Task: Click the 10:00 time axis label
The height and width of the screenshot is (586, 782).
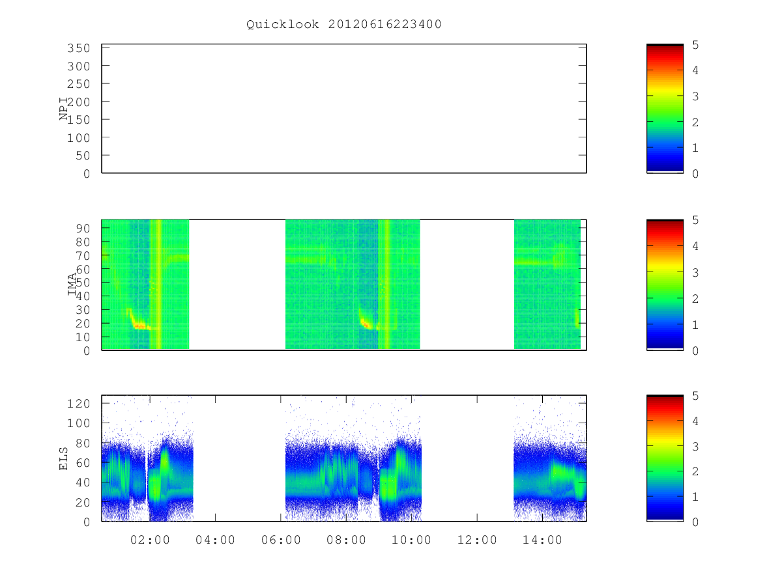Action: (412, 540)
